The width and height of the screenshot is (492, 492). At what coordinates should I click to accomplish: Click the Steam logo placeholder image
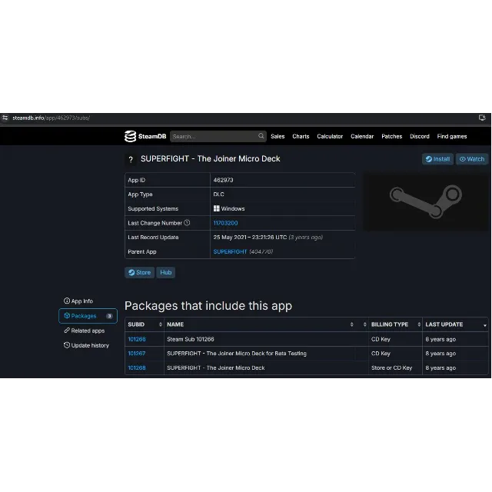426,201
